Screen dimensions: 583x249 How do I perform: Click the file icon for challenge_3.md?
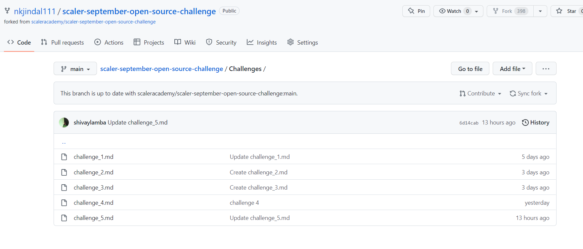(x=64, y=188)
